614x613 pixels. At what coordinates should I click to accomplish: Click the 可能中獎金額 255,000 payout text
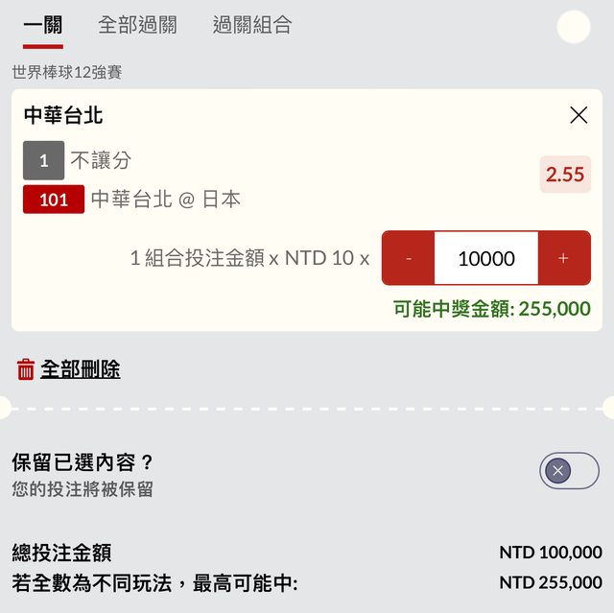pyautogui.click(x=491, y=309)
